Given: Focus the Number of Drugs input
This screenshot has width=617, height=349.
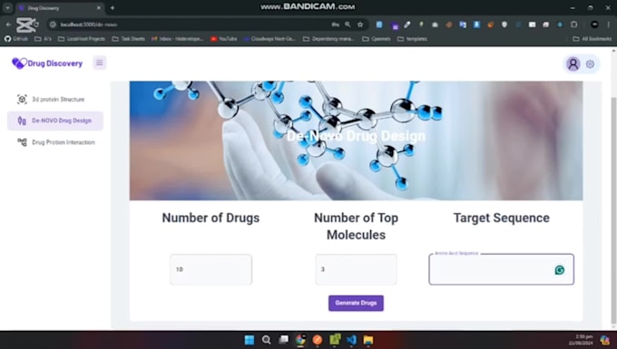Looking at the screenshot, I should 211,269.
